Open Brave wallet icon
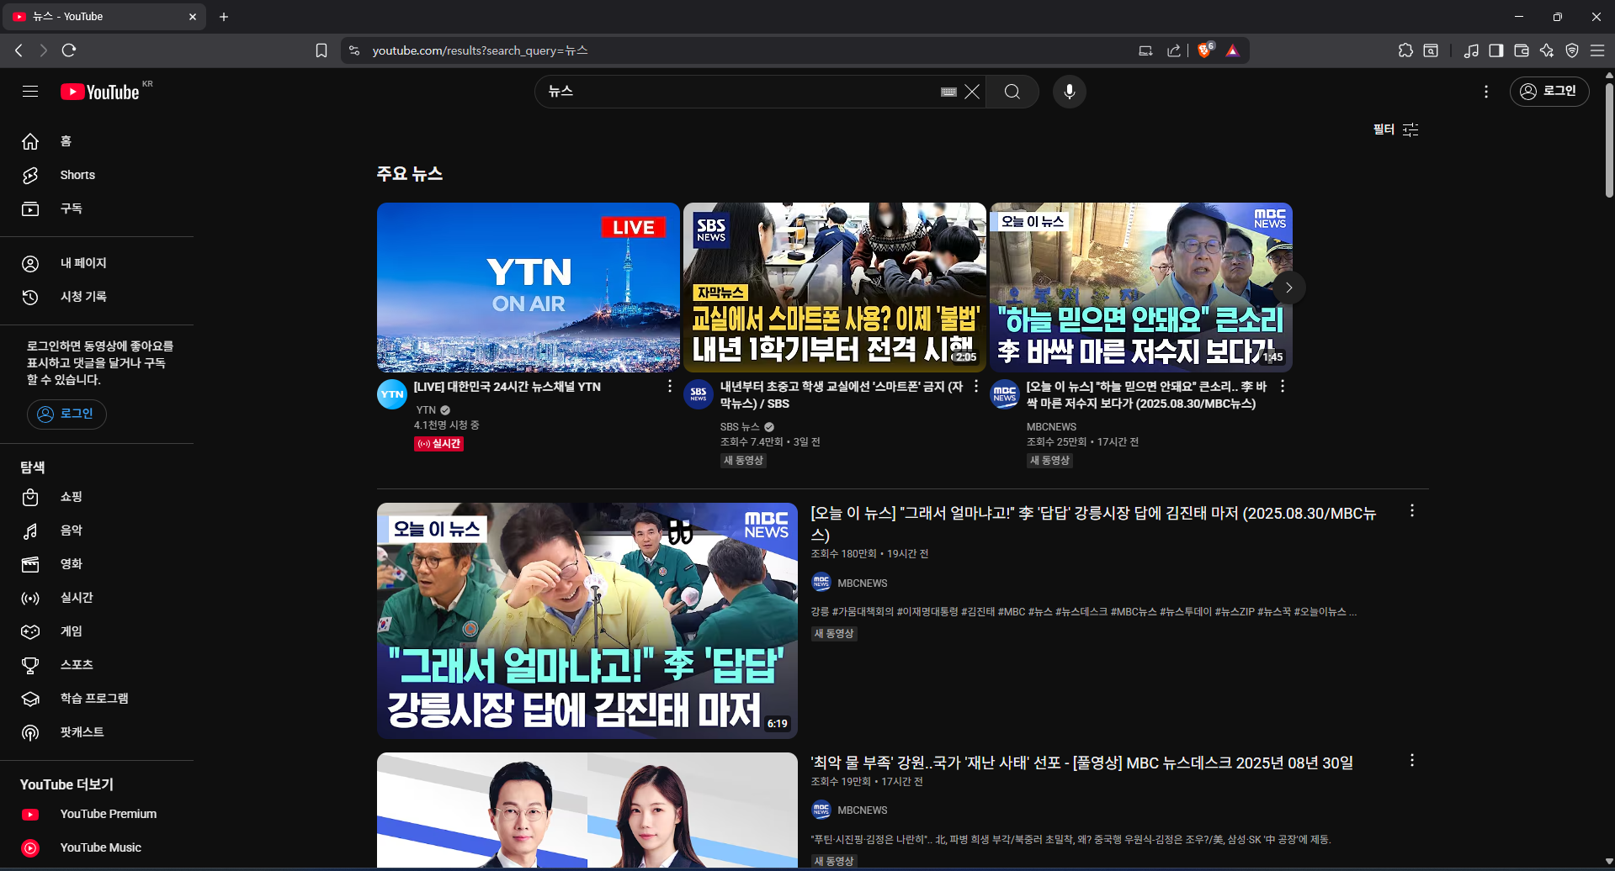The height and width of the screenshot is (871, 1615). [1522, 50]
